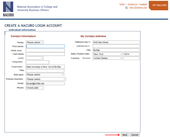Select the Email field with klongin@buffalo.edu
The image size is (170, 137).
point(45,84)
